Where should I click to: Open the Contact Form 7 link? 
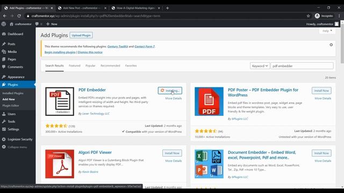[x=145, y=47]
